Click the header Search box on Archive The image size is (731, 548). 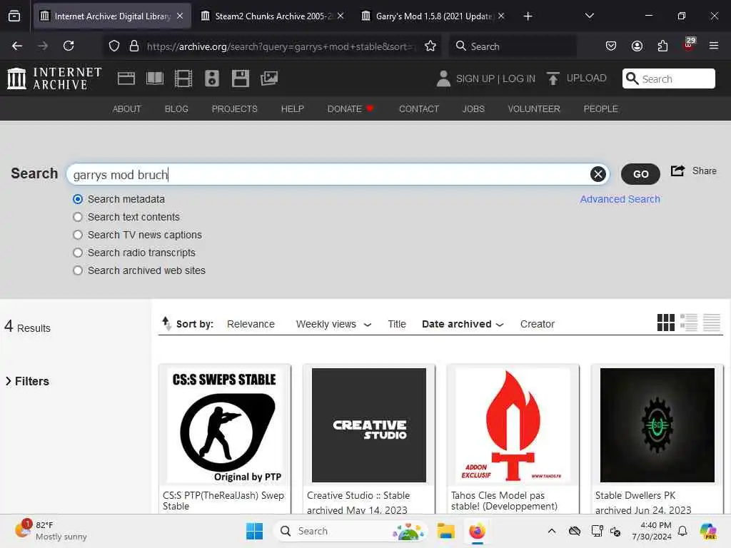(x=668, y=78)
